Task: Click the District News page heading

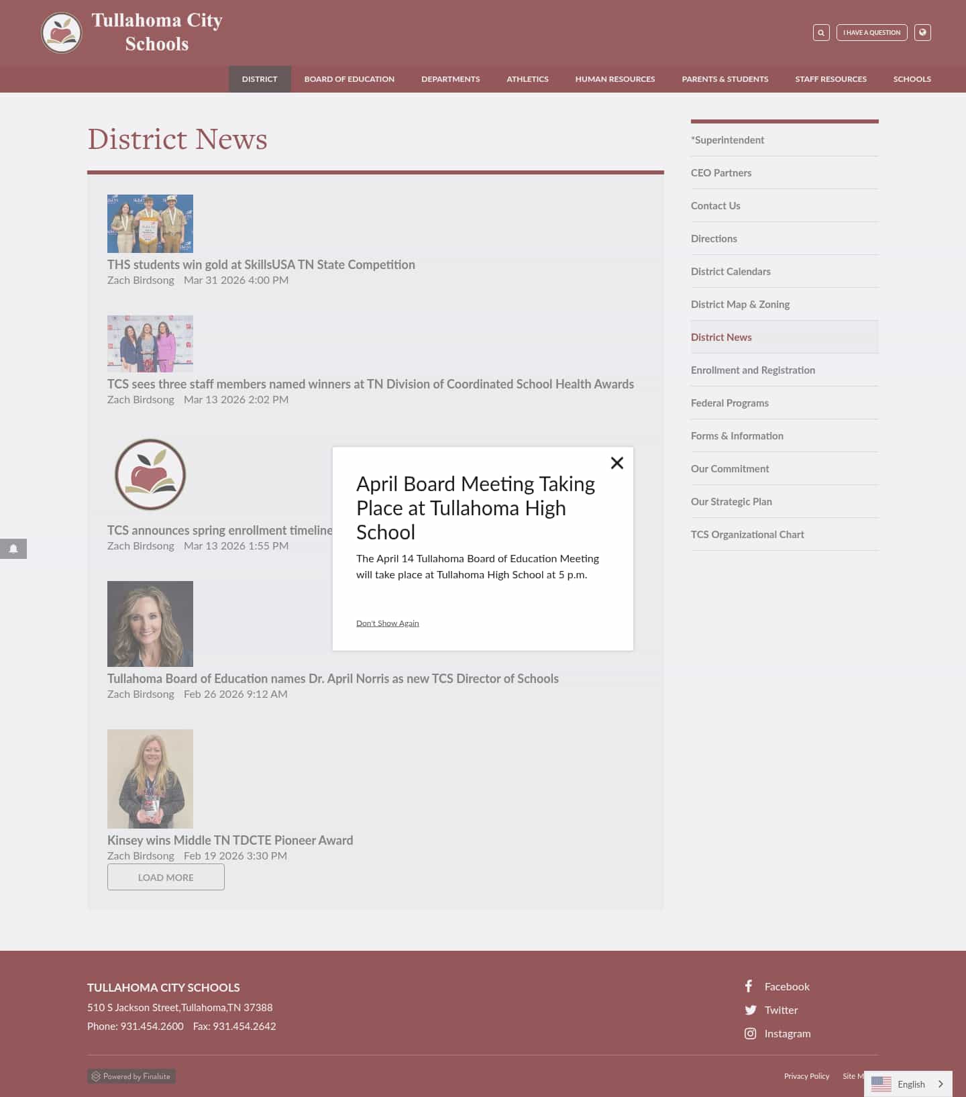Action: [178, 139]
